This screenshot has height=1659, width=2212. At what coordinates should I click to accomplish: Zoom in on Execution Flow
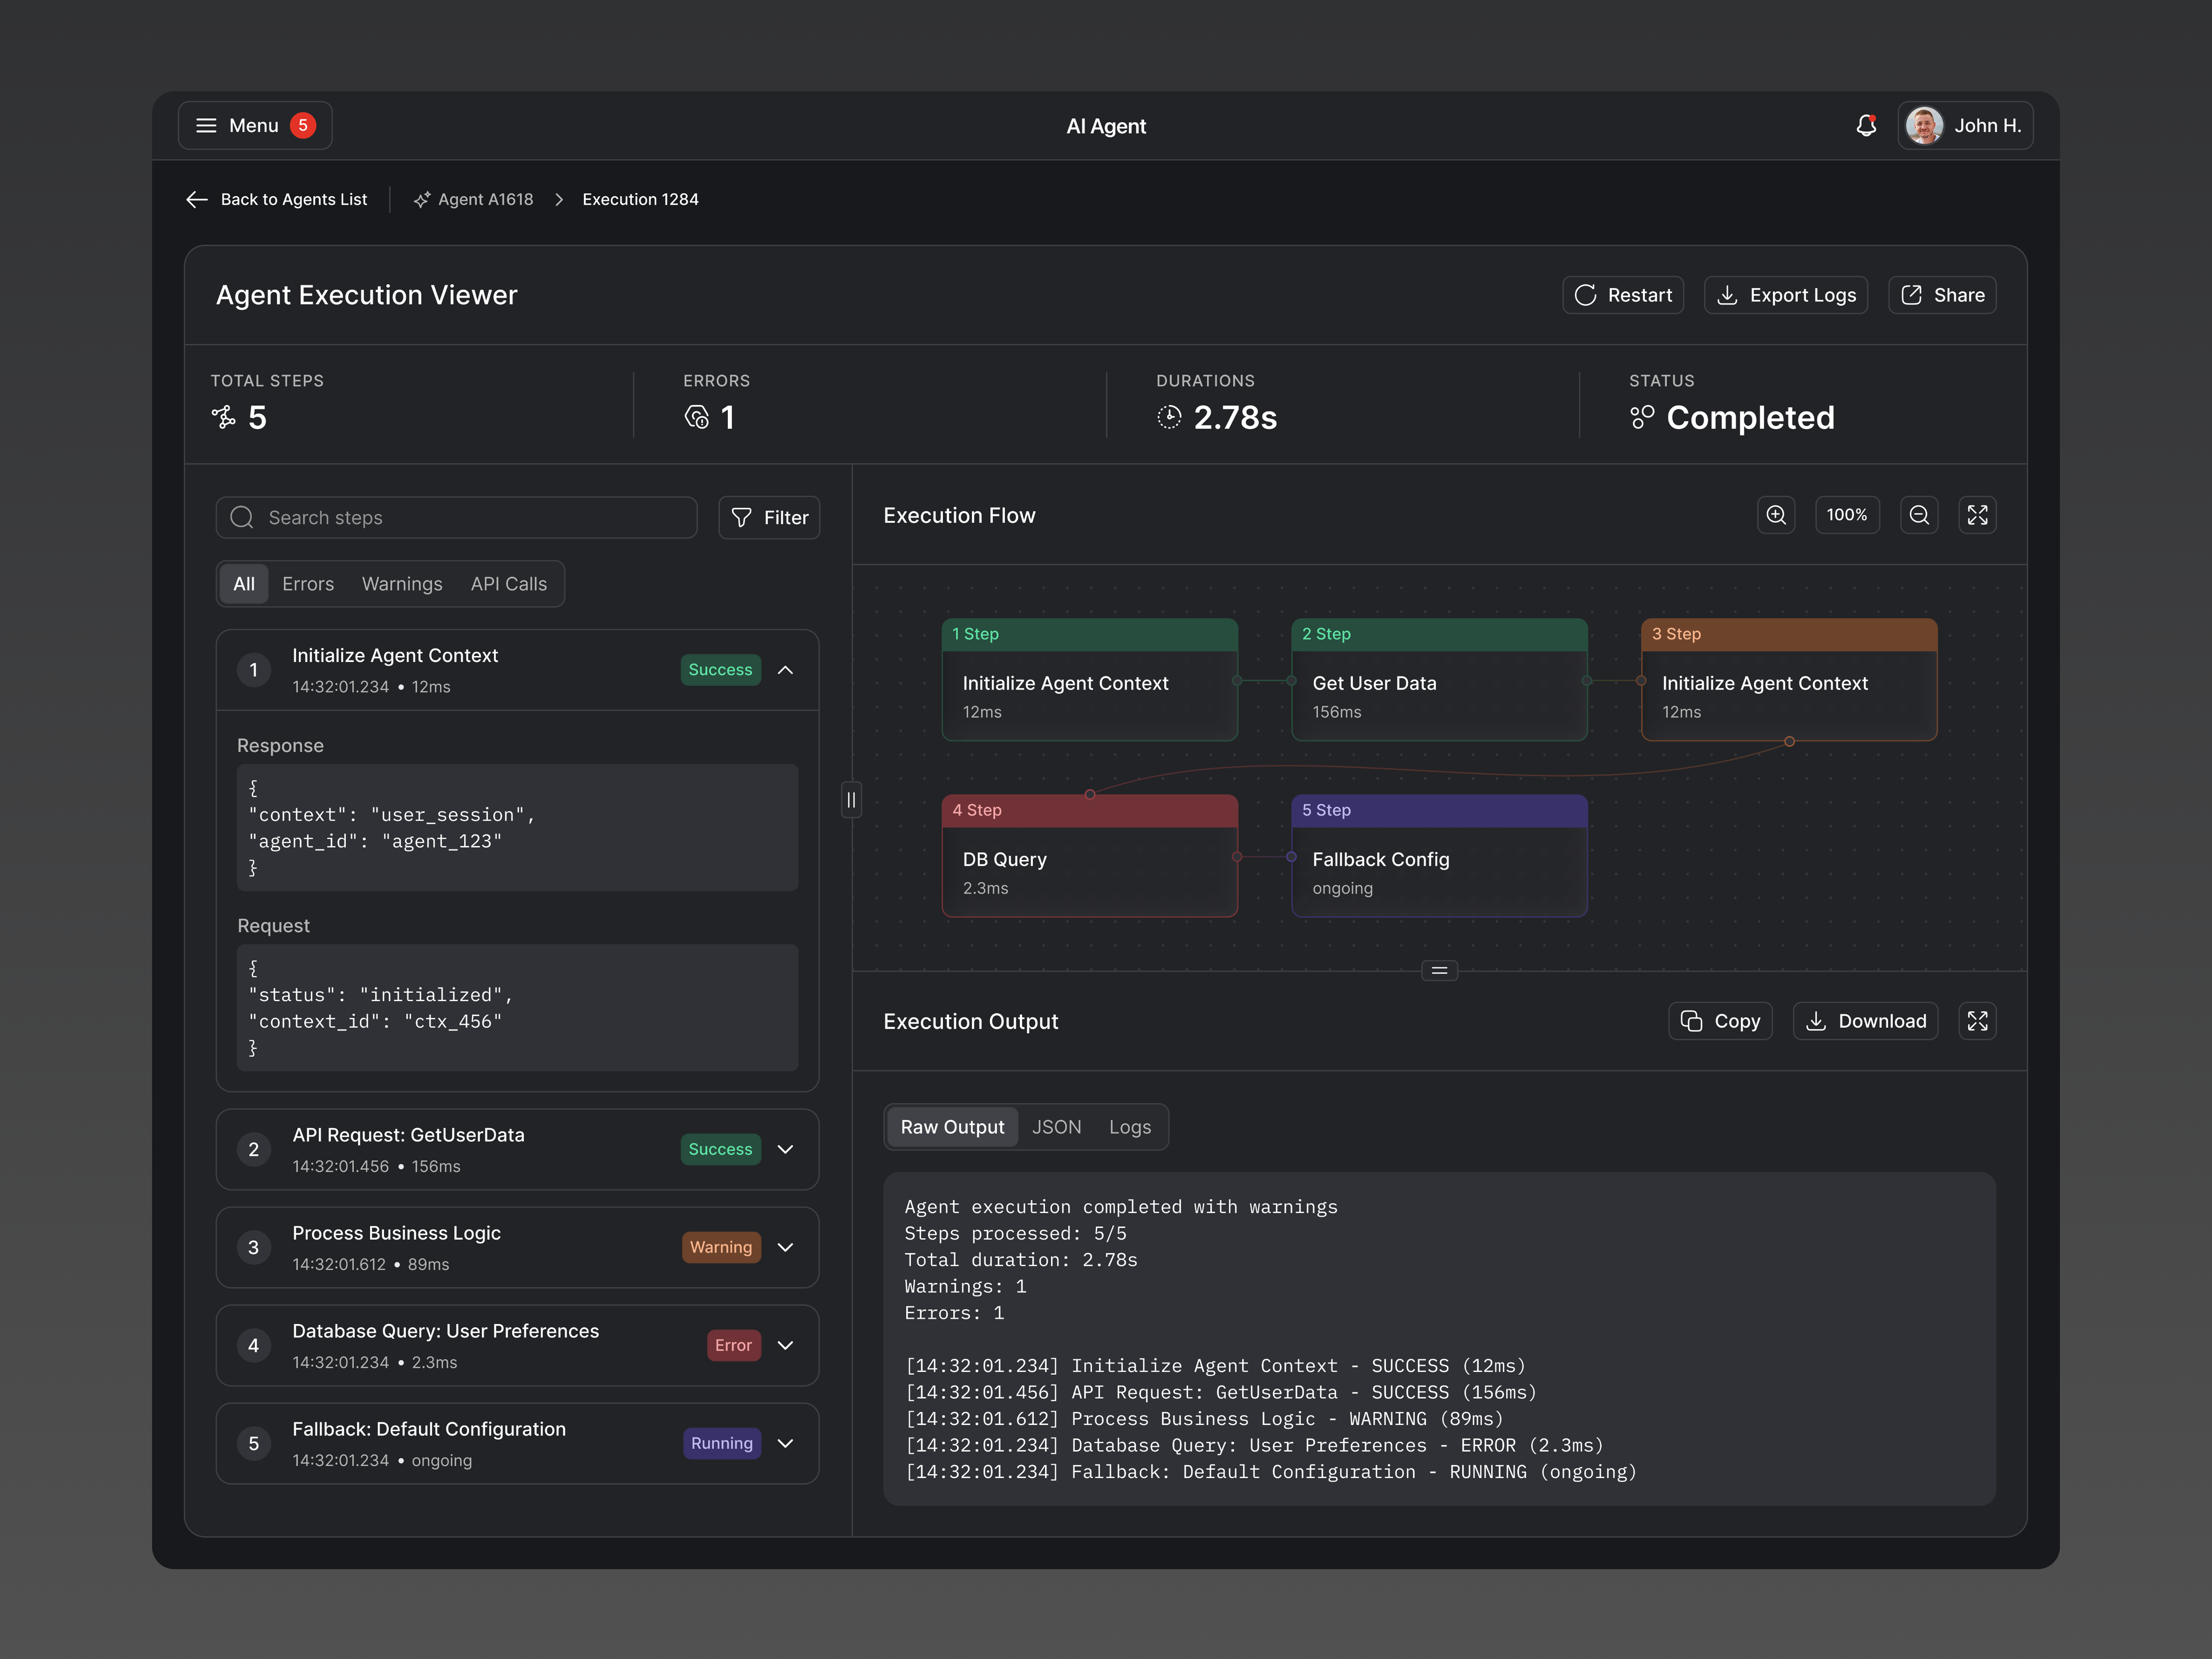coord(1776,515)
